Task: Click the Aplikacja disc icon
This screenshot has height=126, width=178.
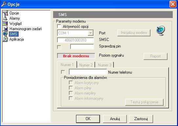Action: 5,39
